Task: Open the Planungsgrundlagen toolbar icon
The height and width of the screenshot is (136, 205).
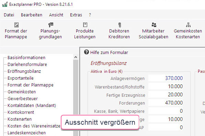Action: 51,25
